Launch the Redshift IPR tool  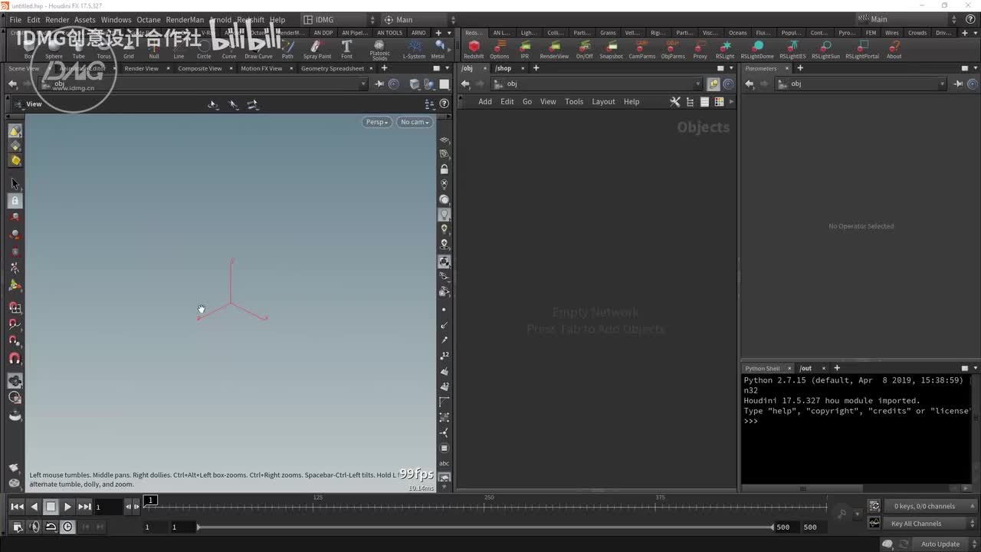point(525,50)
